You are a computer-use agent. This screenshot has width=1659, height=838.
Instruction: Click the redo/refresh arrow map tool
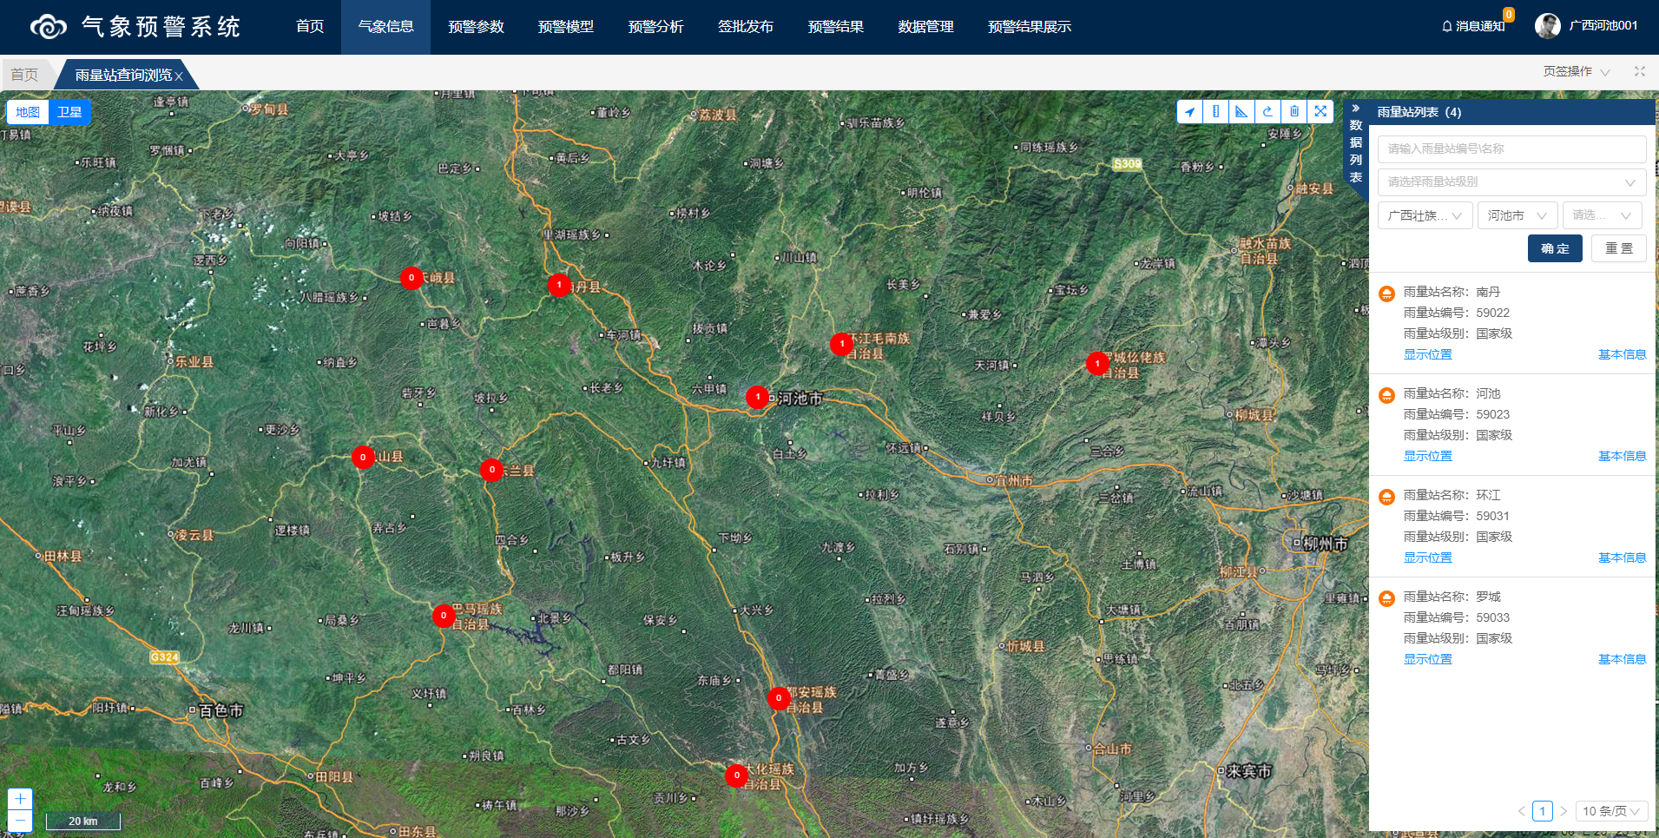click(x=1268, y=111)
